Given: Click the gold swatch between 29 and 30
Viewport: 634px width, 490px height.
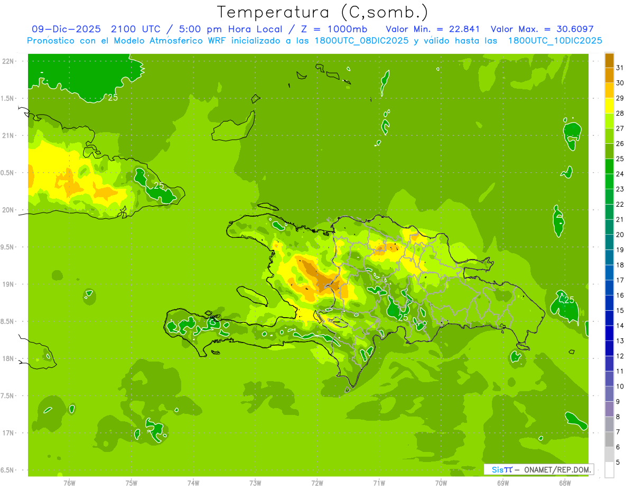Looking at the screenshot, I should coord(609,90).
